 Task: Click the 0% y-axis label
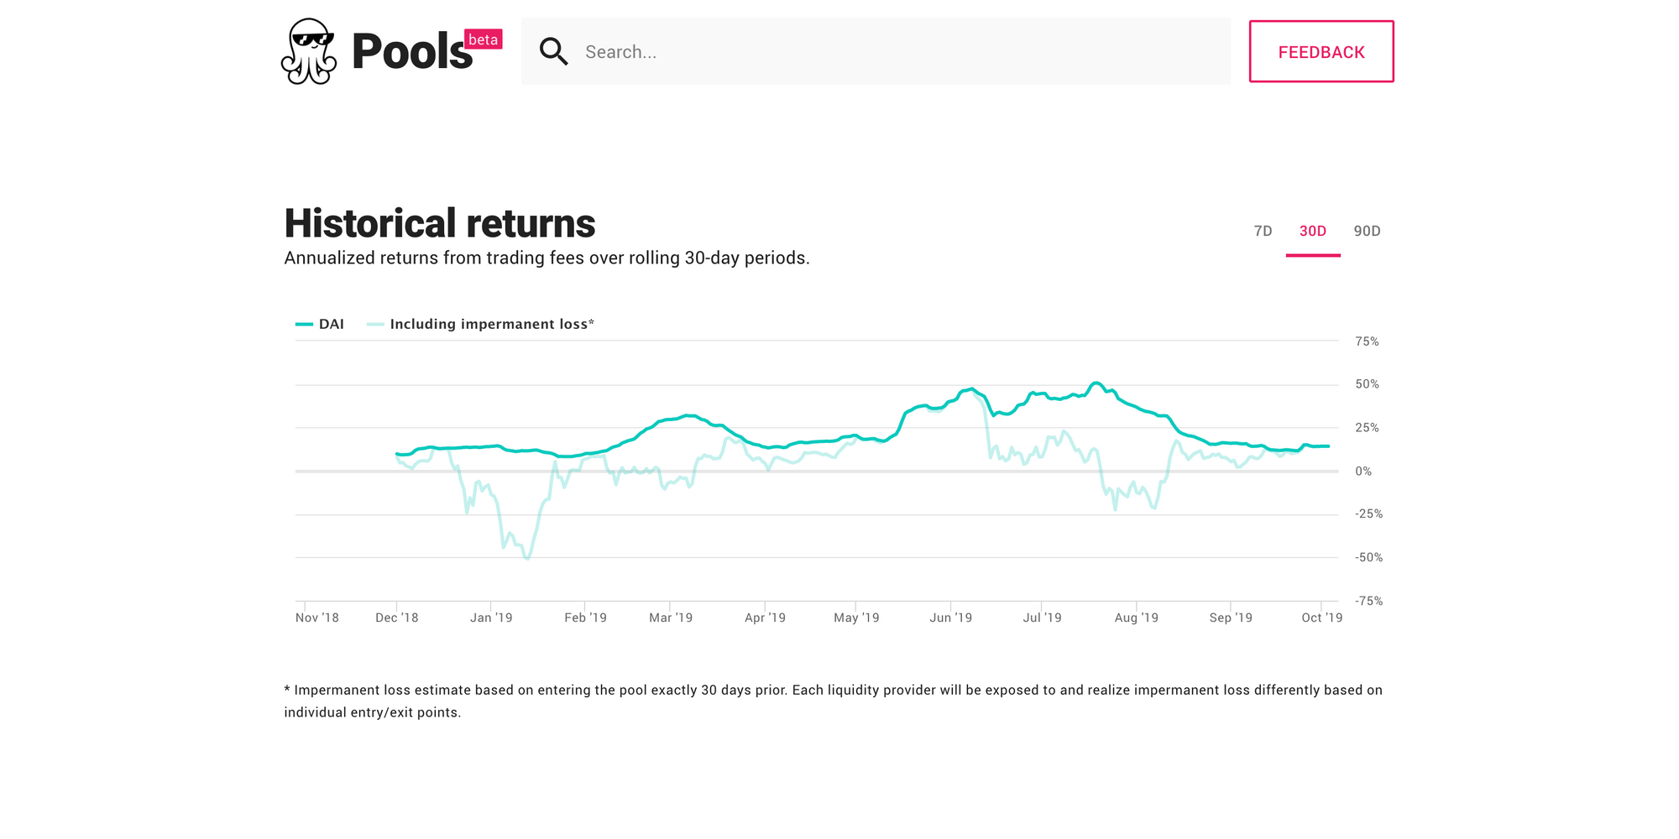[x=1363, y=472]
